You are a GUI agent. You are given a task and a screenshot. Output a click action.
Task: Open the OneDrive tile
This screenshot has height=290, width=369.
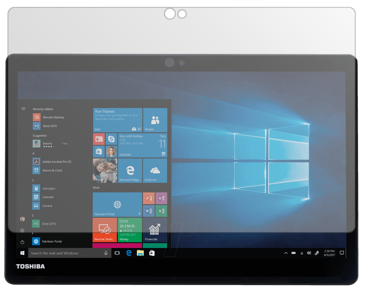click(155, 170)
